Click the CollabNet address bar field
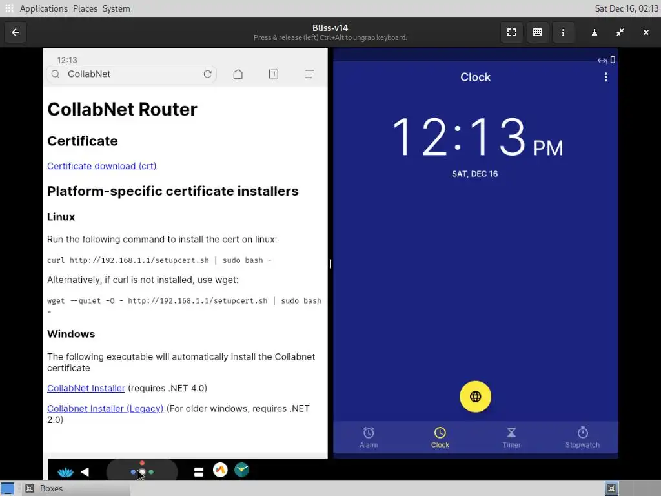 tap(132, 74)
